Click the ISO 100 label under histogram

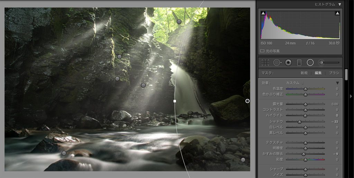[267, 43]
